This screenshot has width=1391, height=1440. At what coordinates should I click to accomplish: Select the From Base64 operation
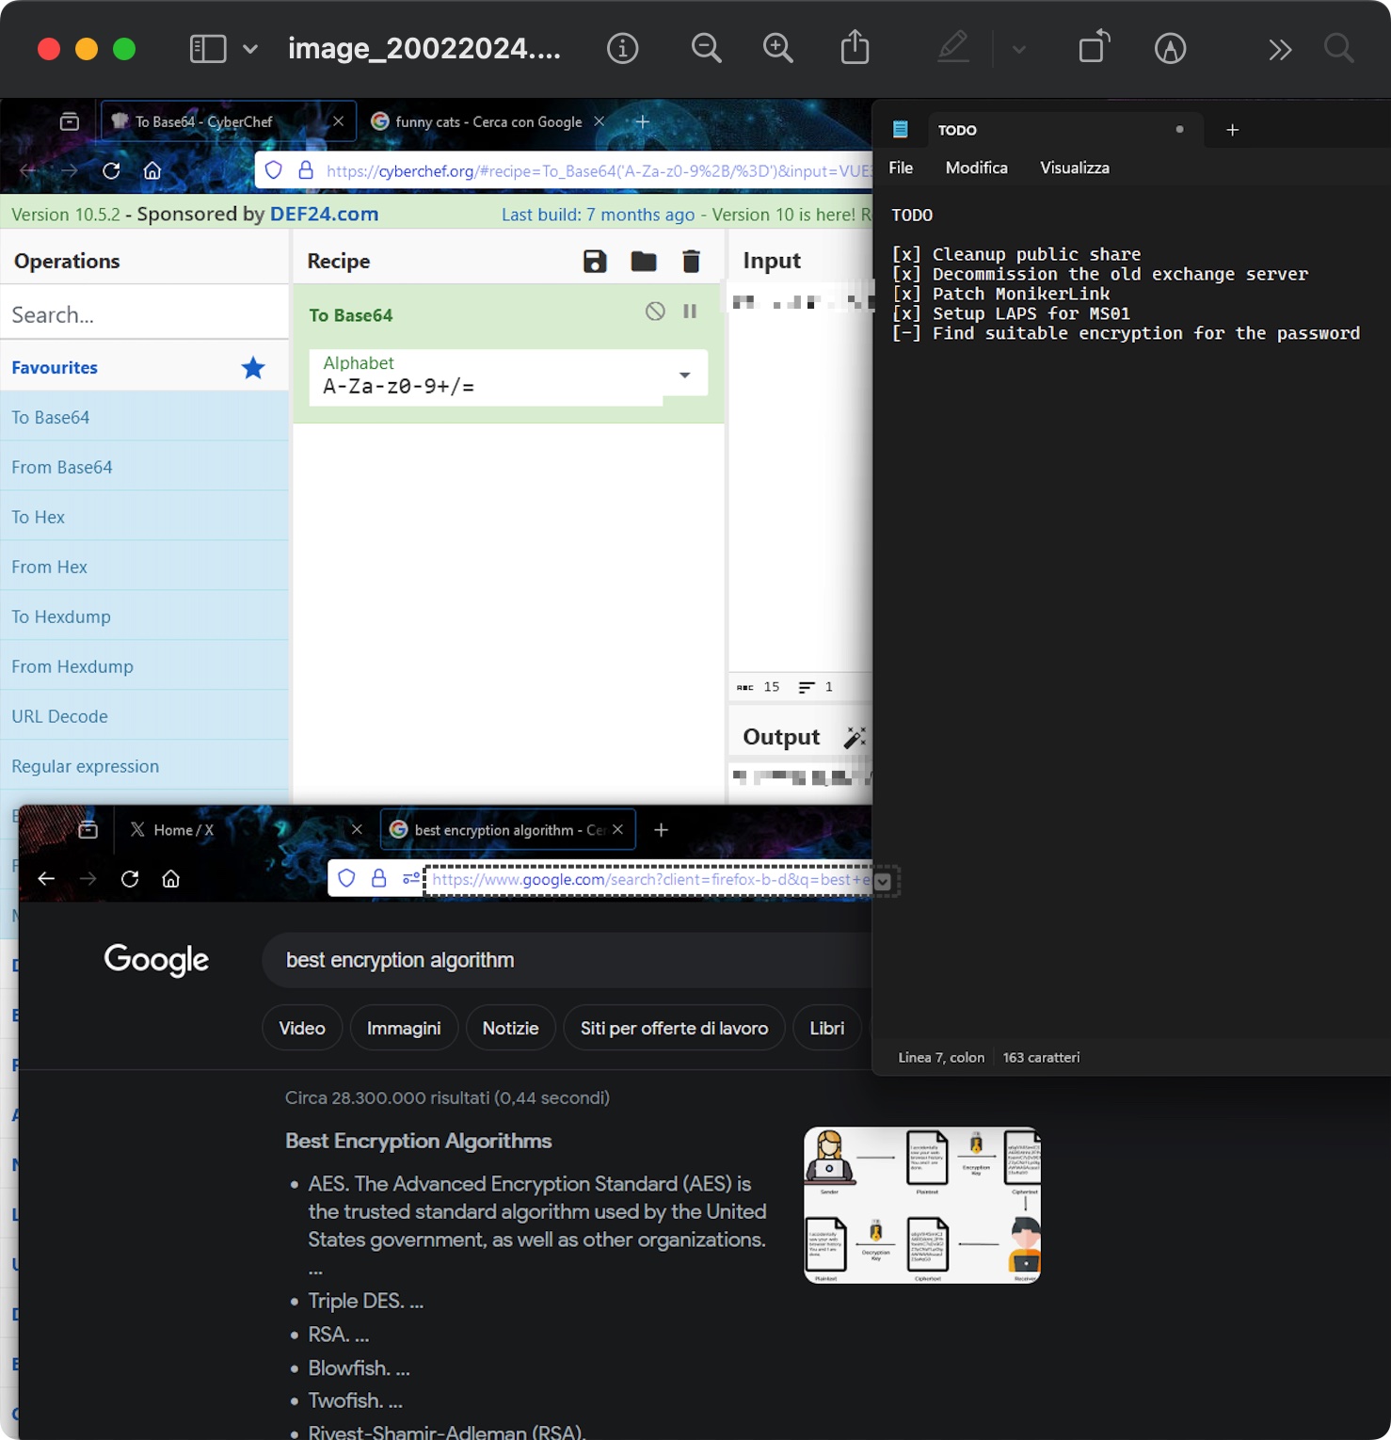tap(144, 467)
